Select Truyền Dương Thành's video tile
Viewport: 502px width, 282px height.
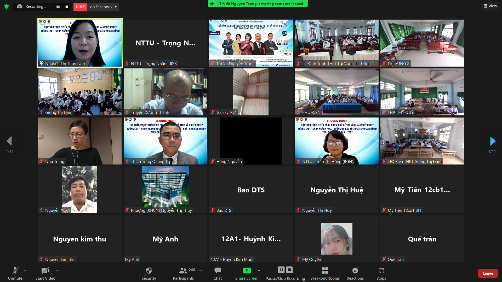165,92
